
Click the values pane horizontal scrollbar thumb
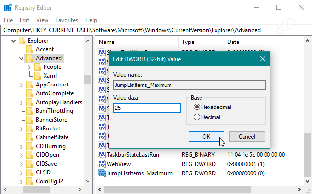coord(178,189)
